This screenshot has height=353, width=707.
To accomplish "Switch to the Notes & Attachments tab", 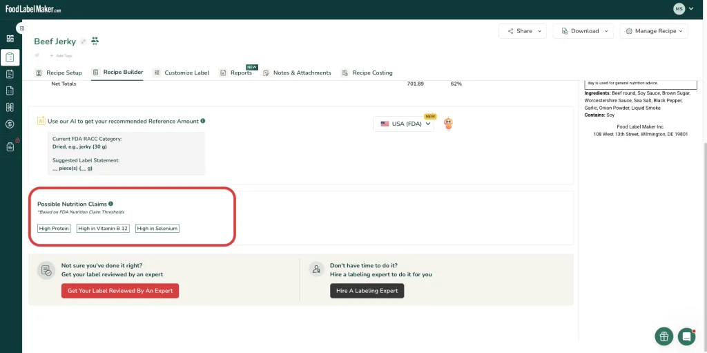I will [x=297, y=73].
